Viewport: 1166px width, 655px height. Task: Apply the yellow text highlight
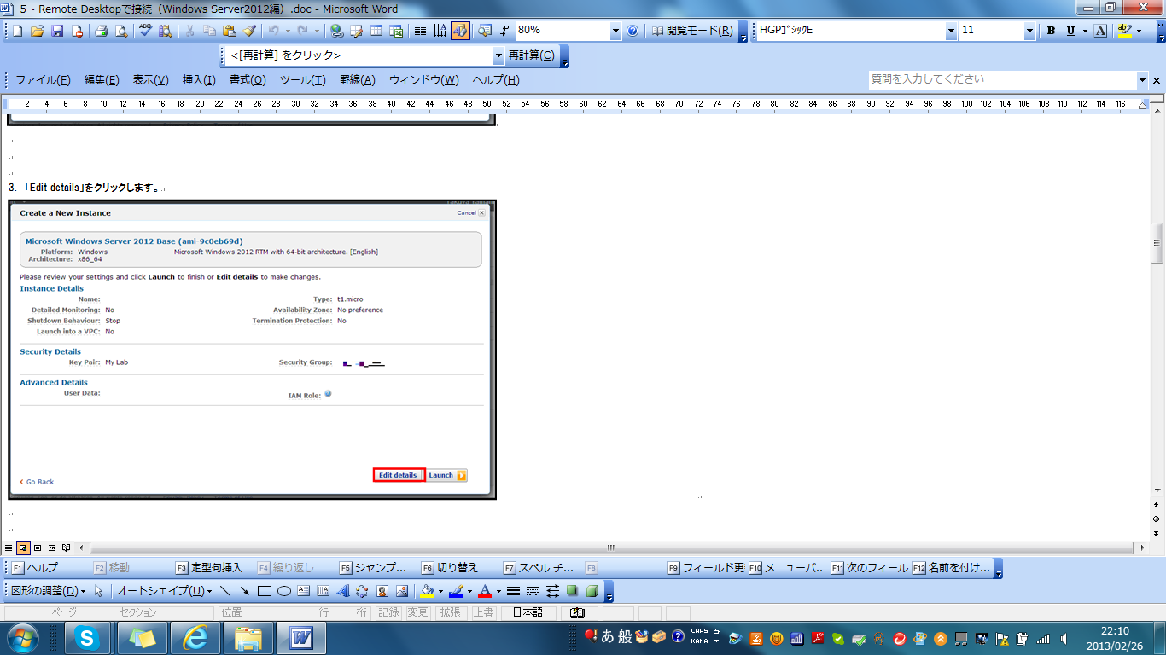pyautogui.click(x=1124, y=31)
